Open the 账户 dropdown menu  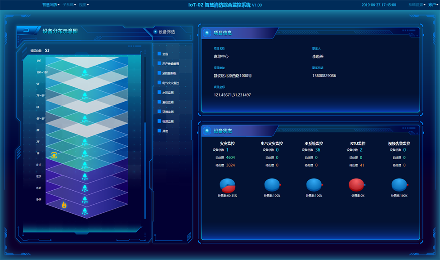(433, 5)
